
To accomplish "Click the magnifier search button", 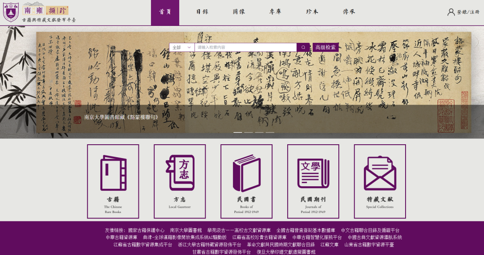I will [303, 47].
